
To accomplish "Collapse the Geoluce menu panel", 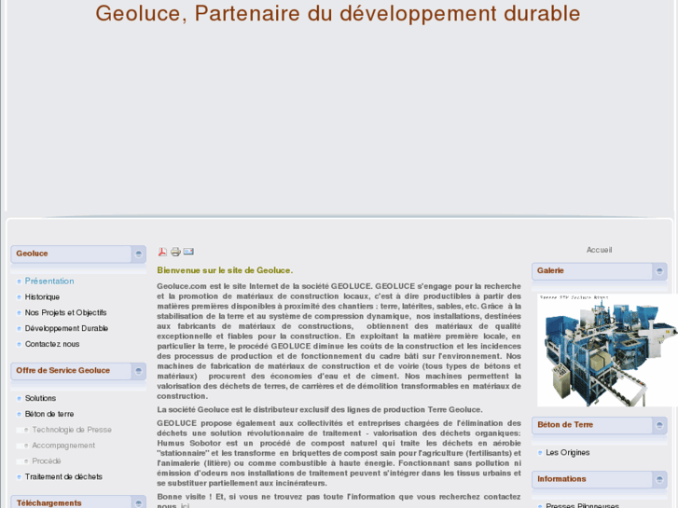I will pyautogui.click(x=138, y=254).
